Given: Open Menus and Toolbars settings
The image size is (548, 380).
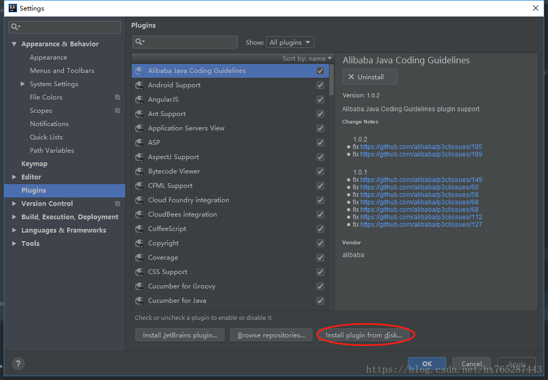Looking at the screenshot, I should click(x=62, y=70).
